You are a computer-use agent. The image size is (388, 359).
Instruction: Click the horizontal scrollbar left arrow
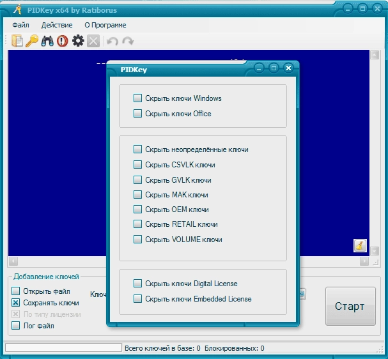(x=13, y=261)
